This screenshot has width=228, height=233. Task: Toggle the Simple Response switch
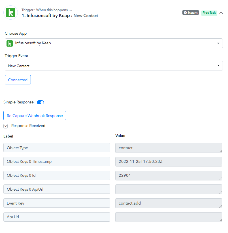(40, 102)
